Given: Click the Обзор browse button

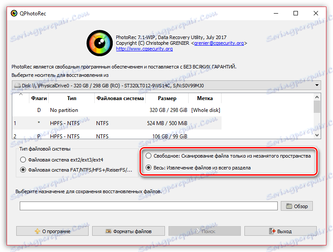Looking at the screenshot, I should click(x=297, y=206).
